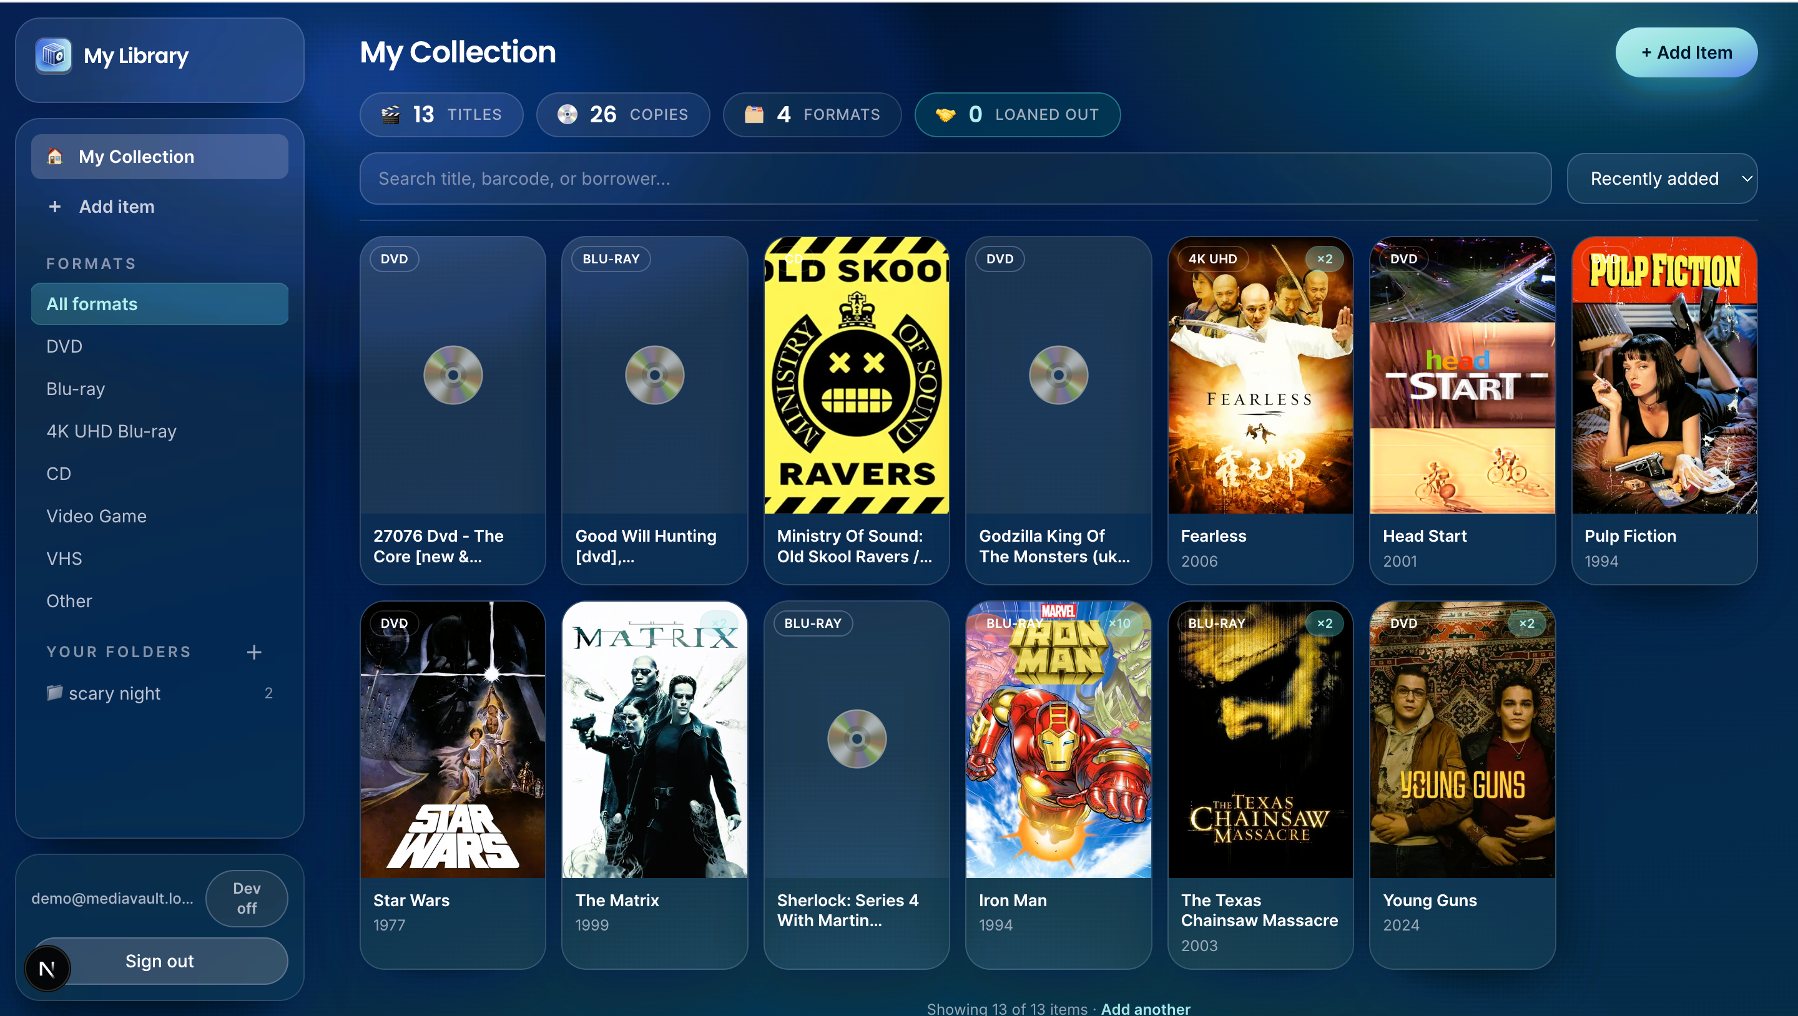
Task: Open Add item in sidebar
Action: (159, 207)
